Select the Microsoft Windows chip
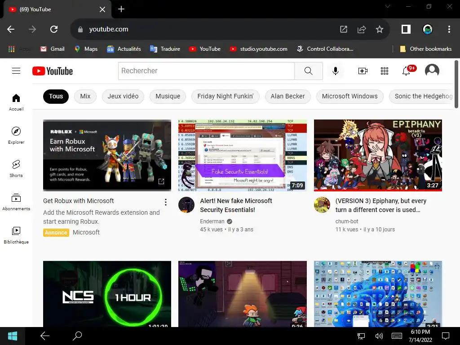 (349, 96)
